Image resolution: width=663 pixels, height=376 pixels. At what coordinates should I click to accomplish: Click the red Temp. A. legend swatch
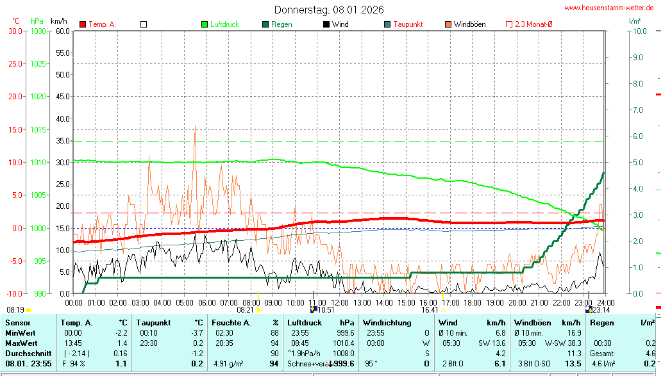point(83,24)
